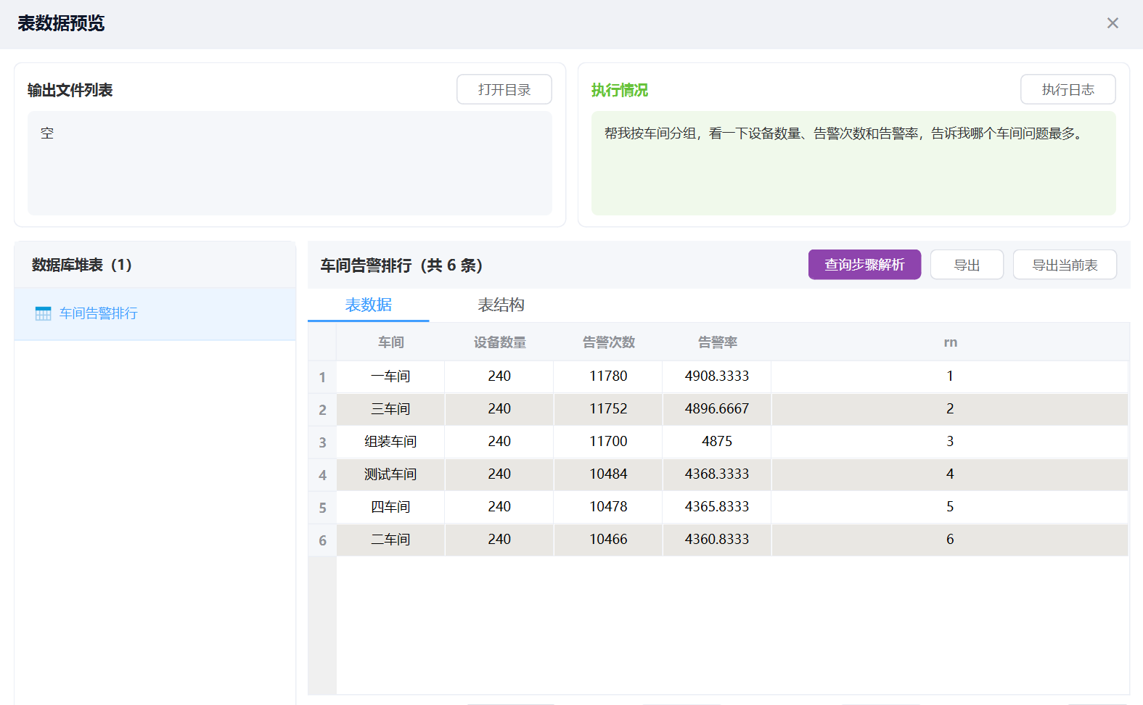Click the purple 查询步骤解析 button
1143x705 pixels.
click(x=864, y=265)
